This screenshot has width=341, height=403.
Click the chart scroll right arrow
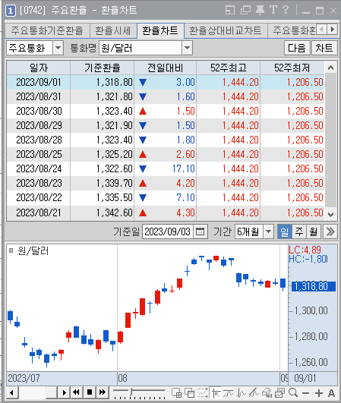[x=64, y=392]
